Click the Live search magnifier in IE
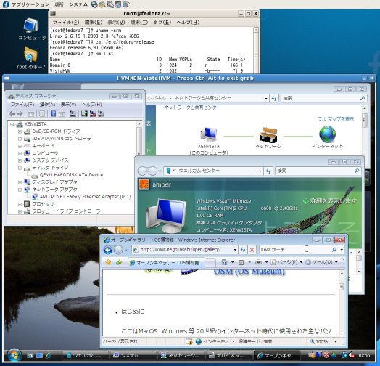Screen dimensions: 380x366 (334, 250)
